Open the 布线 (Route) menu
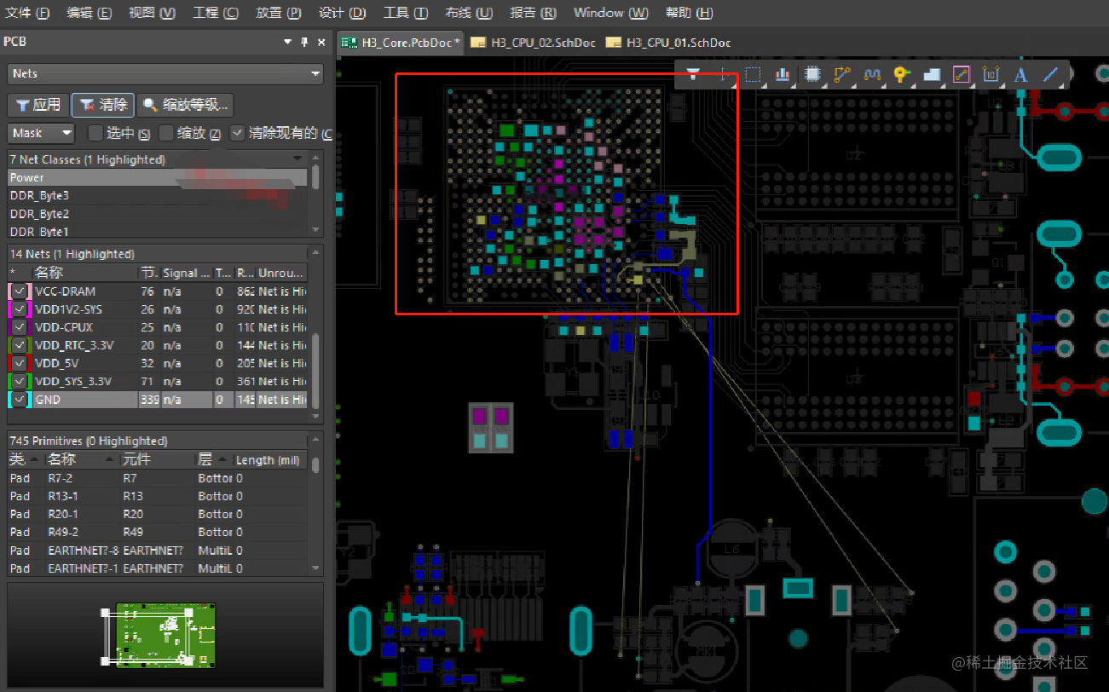This screenshot has height=692, width=1109. pos(468,13)
